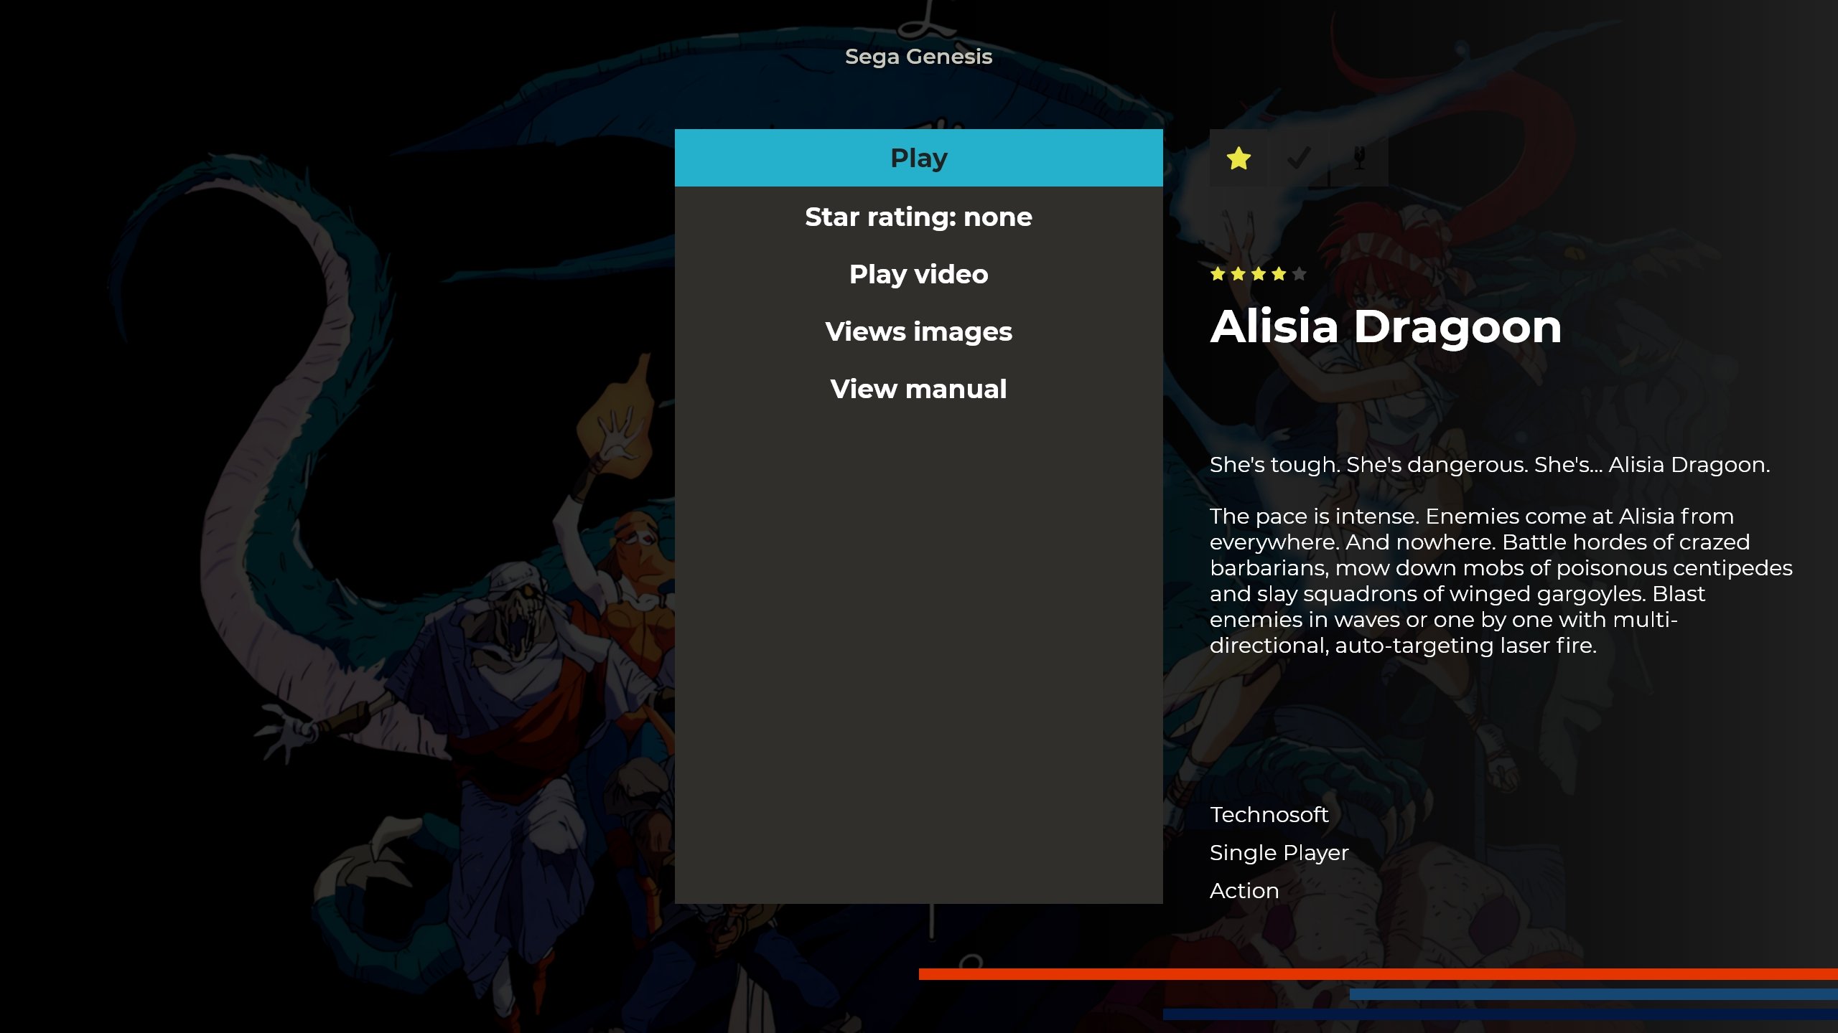Click the "She's tough" tagline text
This screenshot has height=1033, width=1838.
[x=1490, y=465]
